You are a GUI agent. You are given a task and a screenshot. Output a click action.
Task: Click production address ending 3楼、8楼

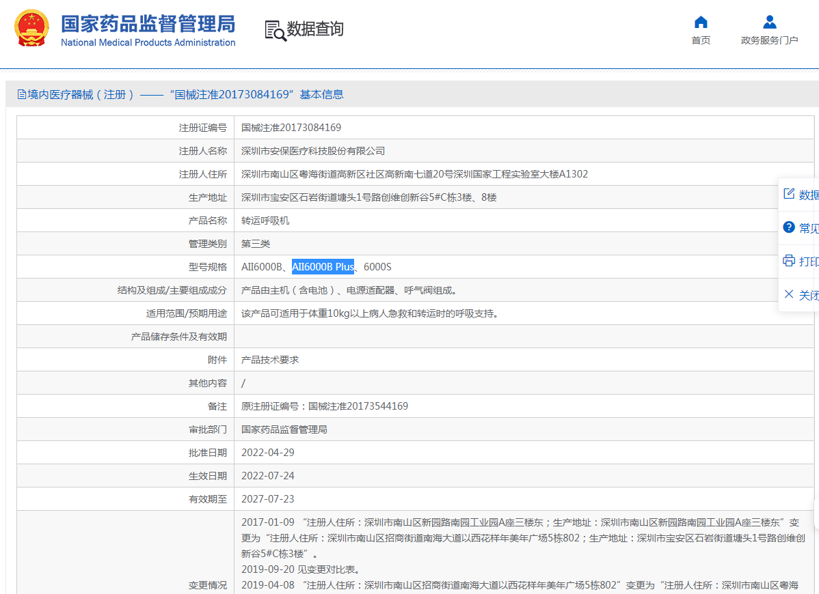[x=368, y=197]
